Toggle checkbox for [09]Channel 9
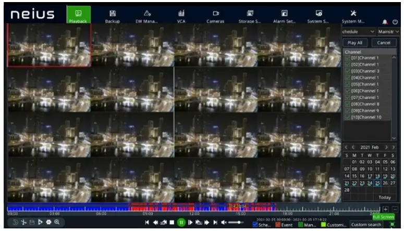The height and width of the screenshot is (231, 404). point(348,111)
